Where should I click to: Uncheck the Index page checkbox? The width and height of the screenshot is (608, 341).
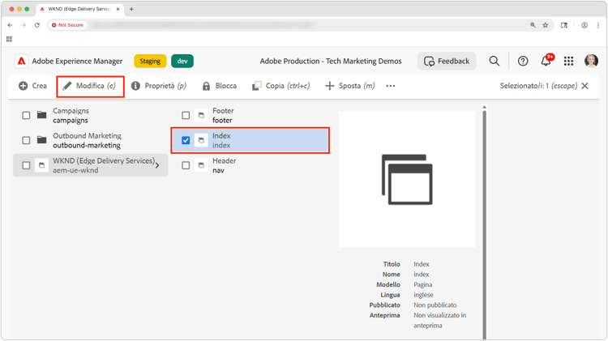(186, 140)
